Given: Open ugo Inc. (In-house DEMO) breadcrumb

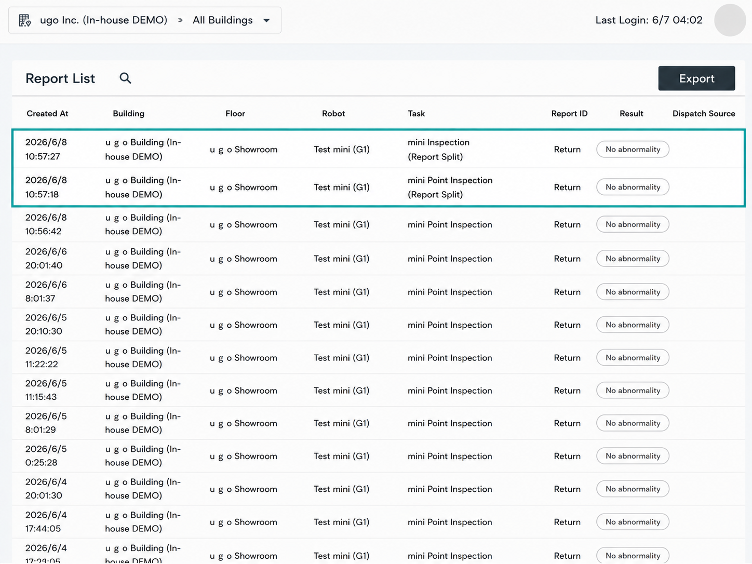Looking at the screenshot, I should [104, 20].
